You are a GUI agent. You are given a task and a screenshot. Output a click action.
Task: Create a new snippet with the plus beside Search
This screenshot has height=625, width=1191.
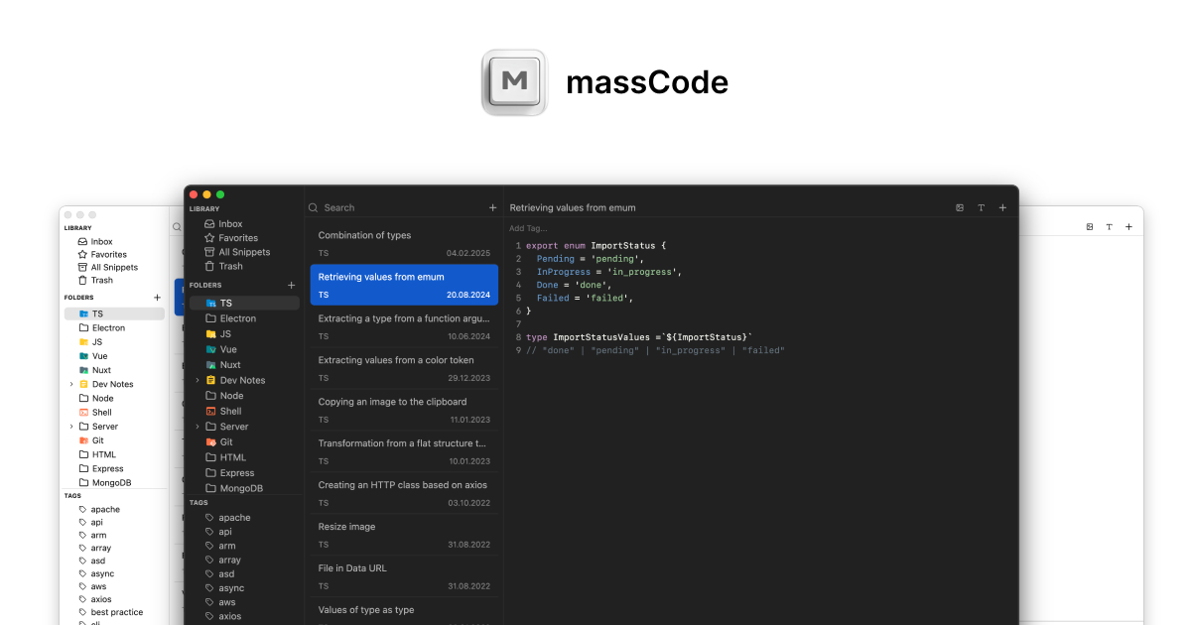(x=492, y=207)
